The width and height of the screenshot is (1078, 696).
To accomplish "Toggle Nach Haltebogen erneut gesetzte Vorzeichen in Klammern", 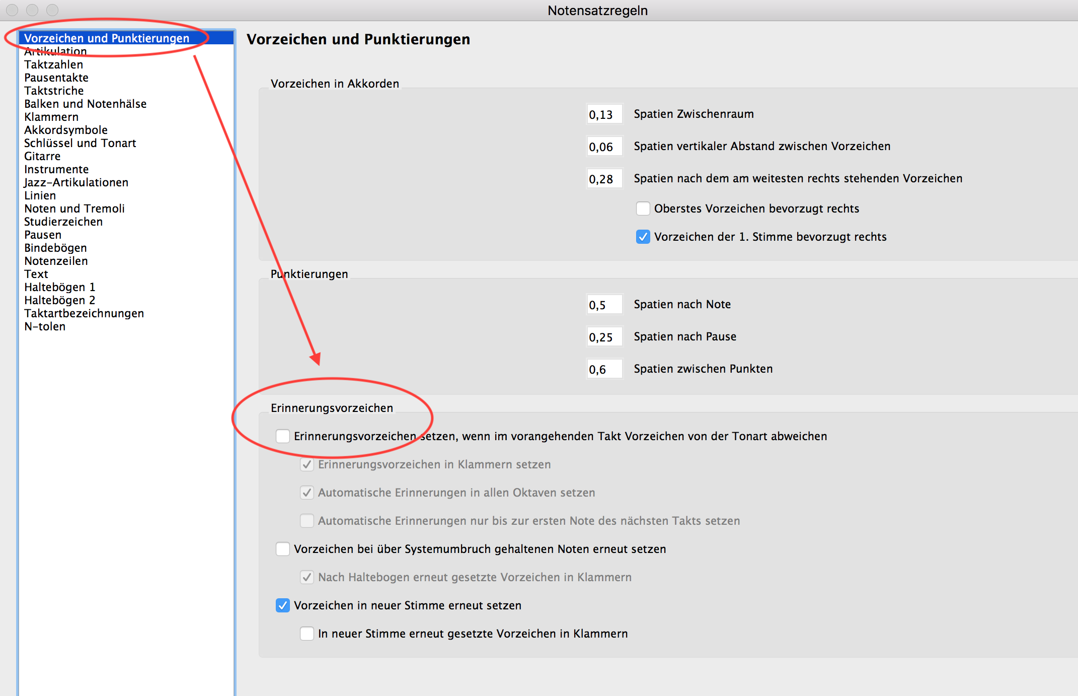I will (307, 577).
